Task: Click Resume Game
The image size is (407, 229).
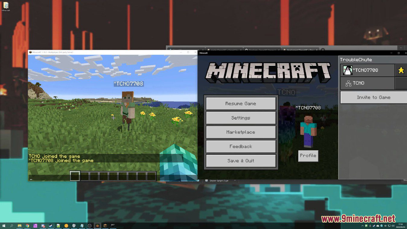Action: (241, 103)
